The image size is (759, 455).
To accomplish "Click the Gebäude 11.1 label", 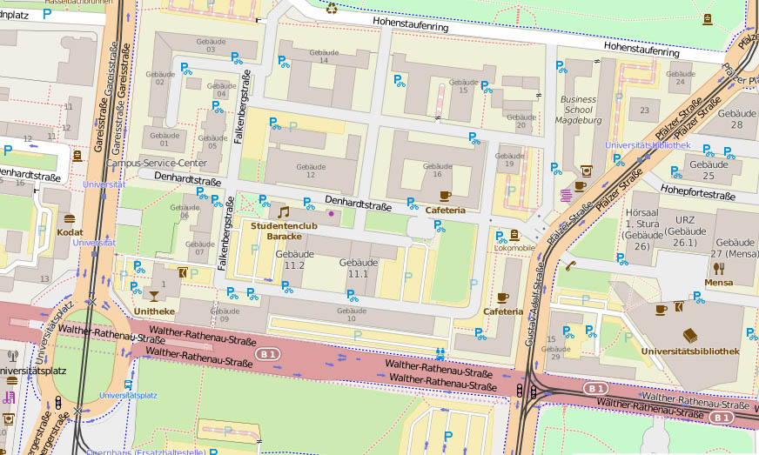I will [359, 268].
